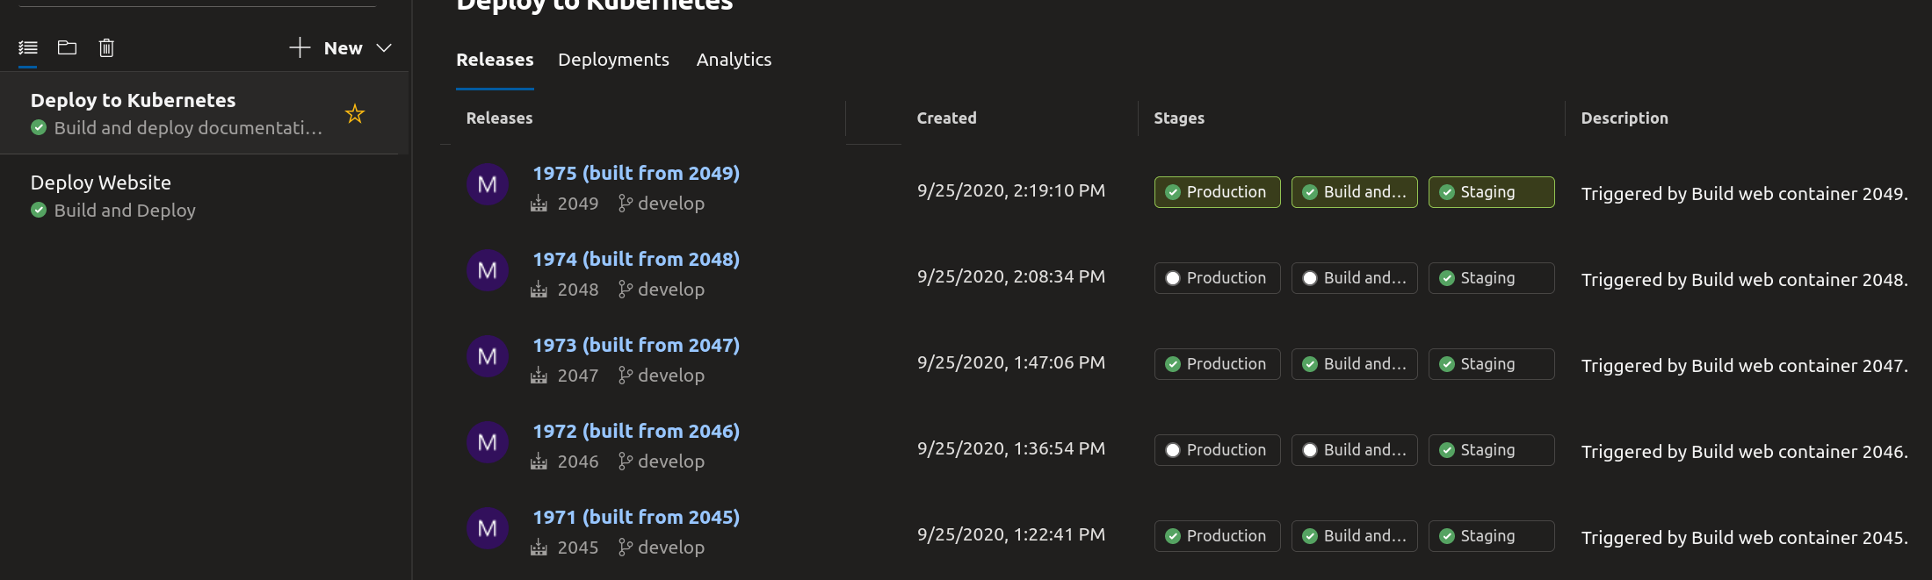1932x580 pixels.
Task: Open release 1975 (built from 2049) link
Action: tap(636, 173)
